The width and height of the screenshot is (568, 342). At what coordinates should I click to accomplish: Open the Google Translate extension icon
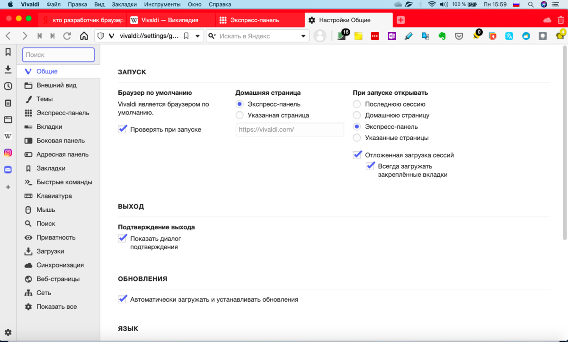(426, 36)
